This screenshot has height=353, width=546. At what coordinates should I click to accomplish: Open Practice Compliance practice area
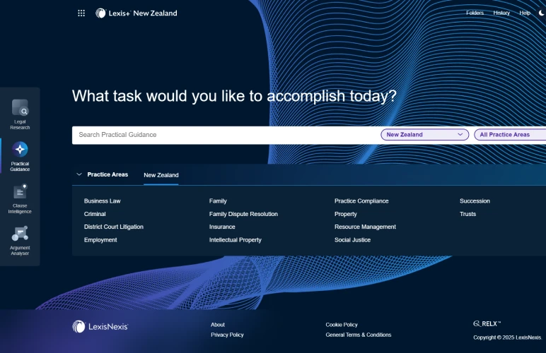coord(361,201)
